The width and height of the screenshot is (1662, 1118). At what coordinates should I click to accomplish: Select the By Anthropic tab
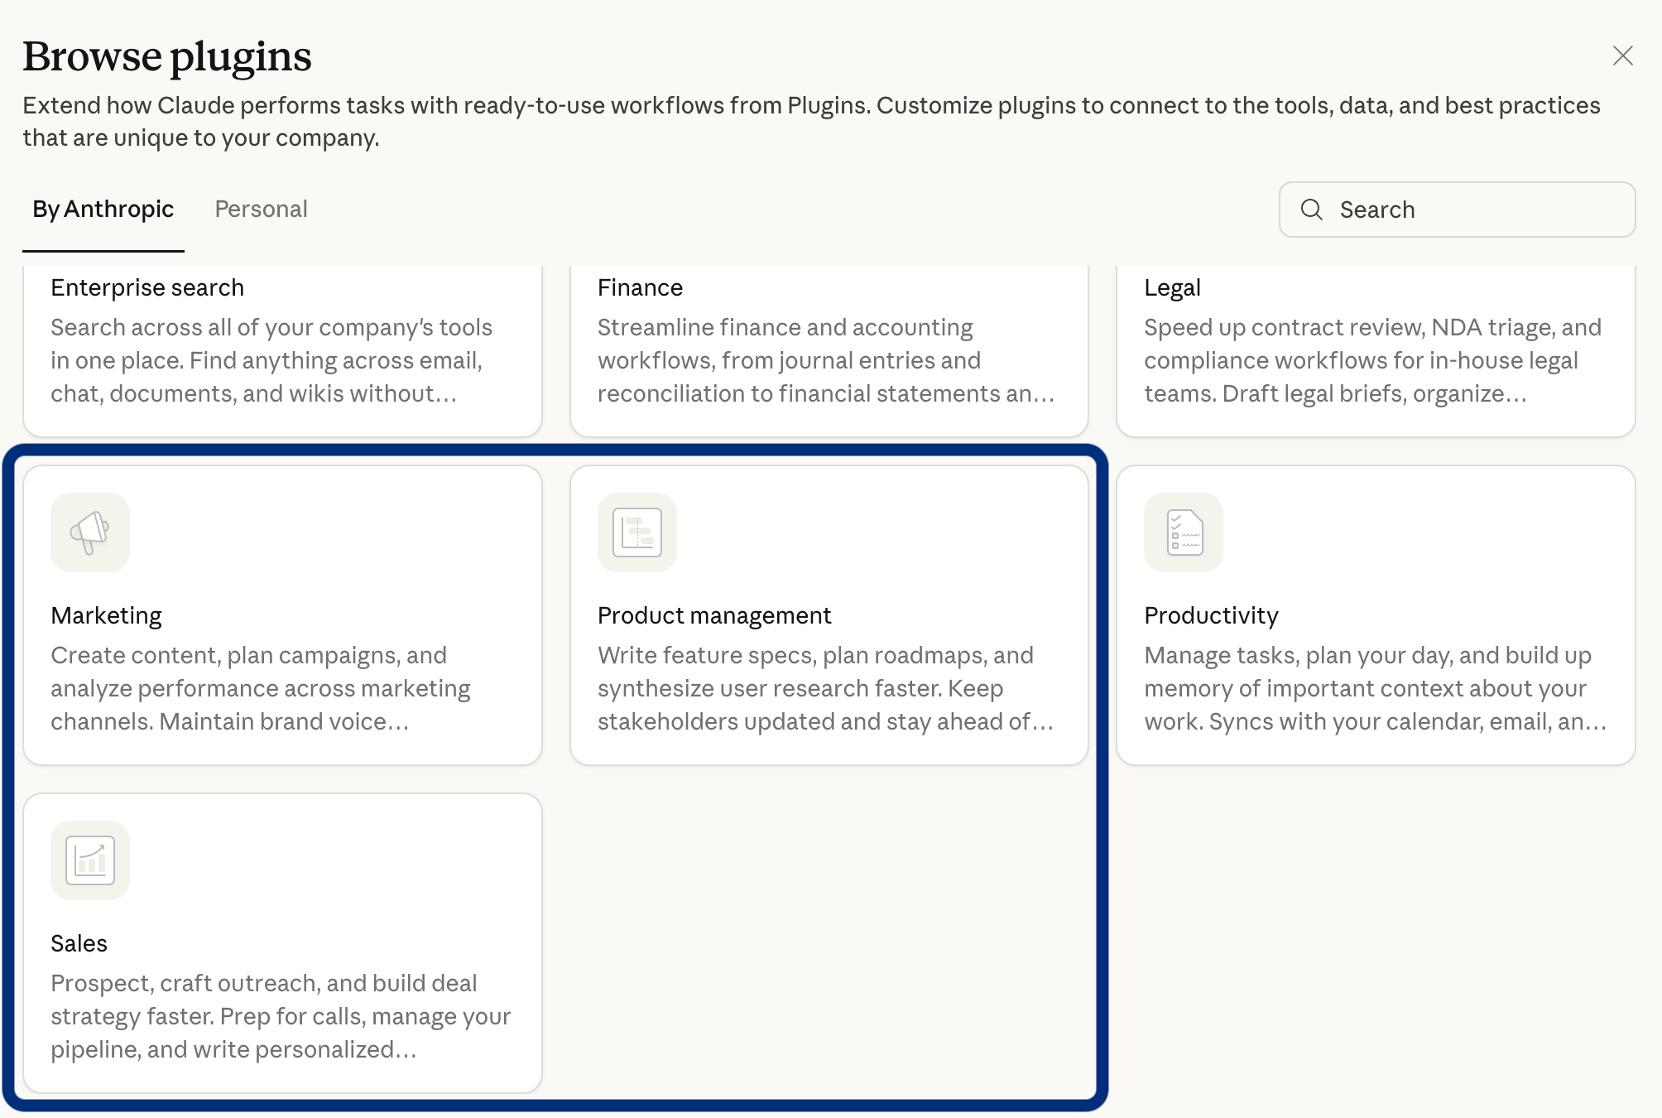click(x=103, y=210)
